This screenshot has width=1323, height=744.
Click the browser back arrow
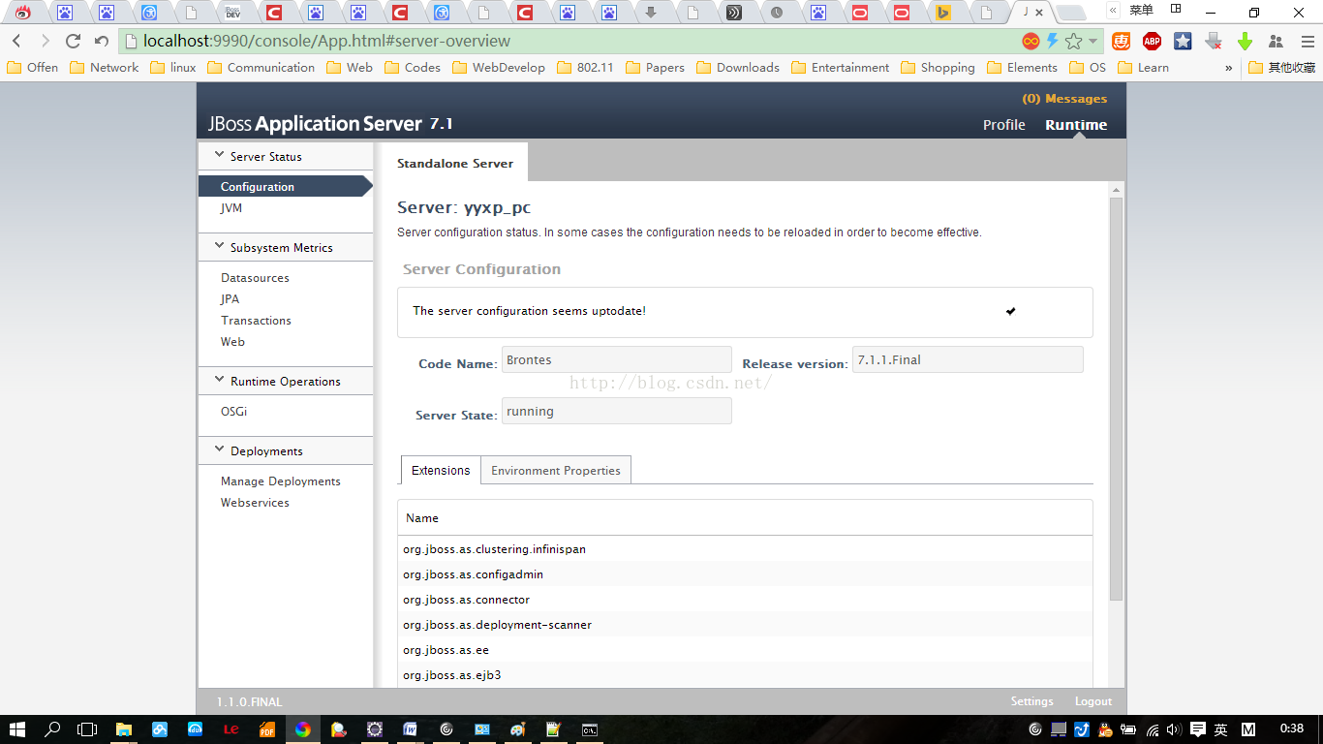[x=16, y=41]
